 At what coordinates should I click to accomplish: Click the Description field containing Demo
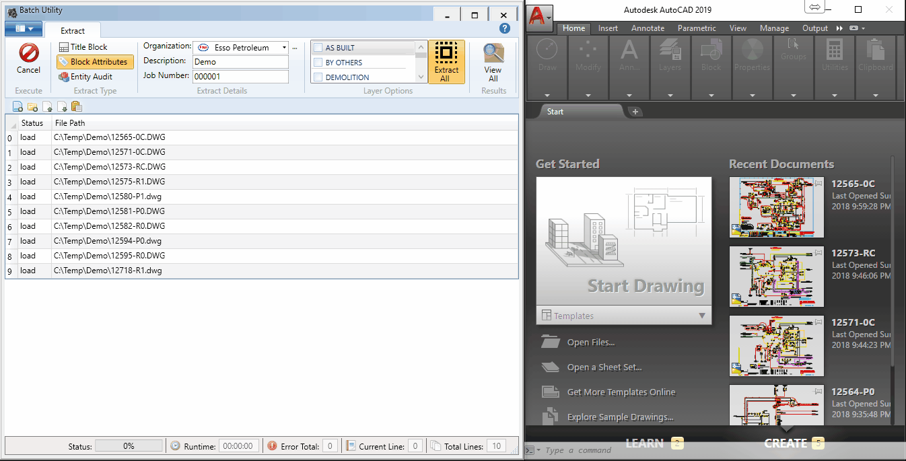tap(240, 62)
